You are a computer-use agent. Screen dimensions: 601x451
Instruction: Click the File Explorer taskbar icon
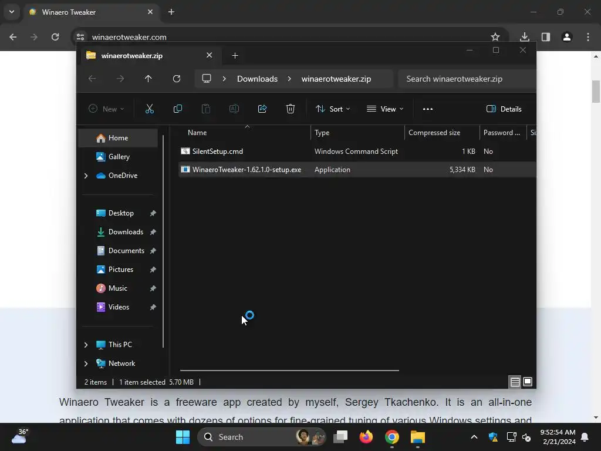[418, 437]
